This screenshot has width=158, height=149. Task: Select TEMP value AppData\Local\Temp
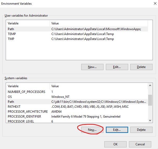pyautogui.click(x=83, y=34)
